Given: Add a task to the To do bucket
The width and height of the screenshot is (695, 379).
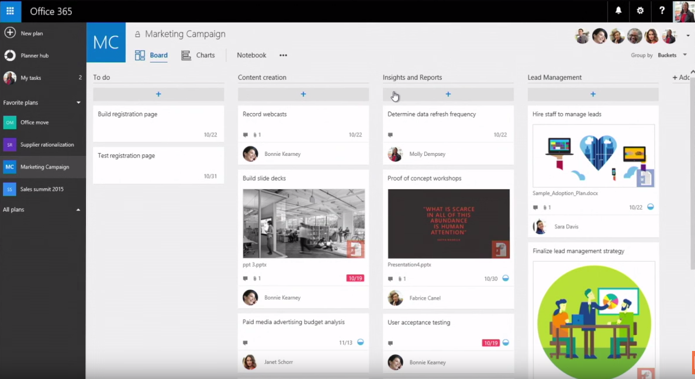Looking at the screenshot, I should (x=158, y=94).
